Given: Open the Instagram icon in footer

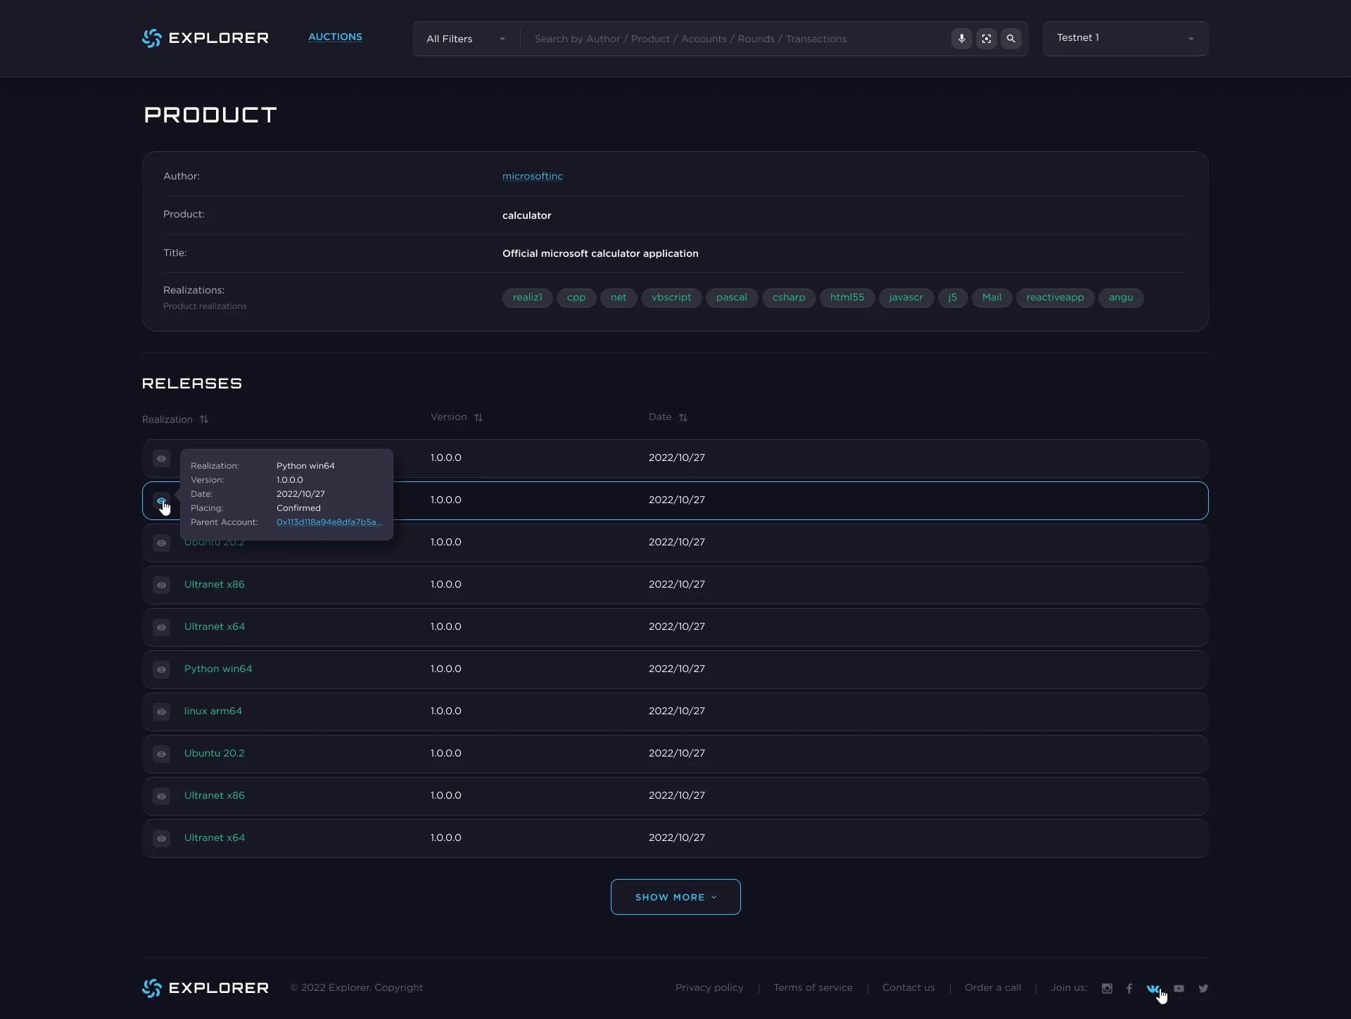Looking at the screenshot, I should coord(1107,988).
